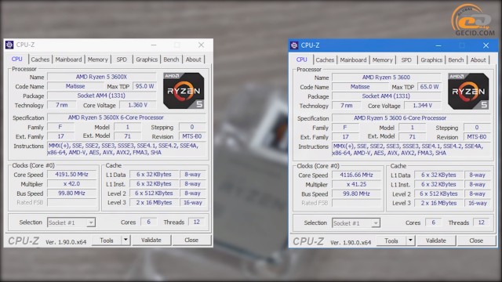Screen dimensions: 502x282
Task: Open the About tab in right CPU-Z window
Action: (x=478, y=60)
